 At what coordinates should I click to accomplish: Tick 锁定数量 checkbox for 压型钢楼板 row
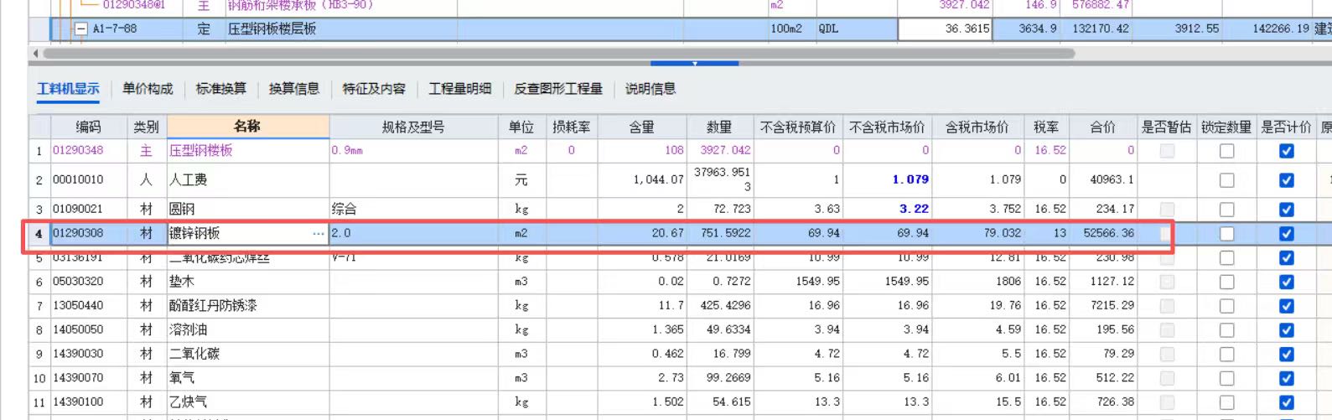[1226, 151]
